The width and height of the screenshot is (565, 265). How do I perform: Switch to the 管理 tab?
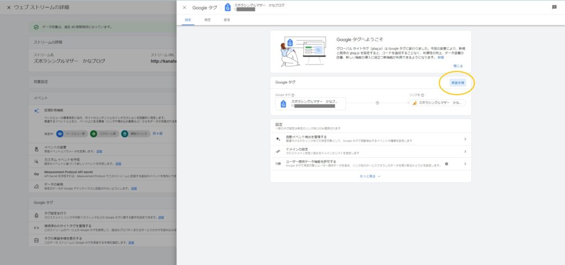click(227, 20)
